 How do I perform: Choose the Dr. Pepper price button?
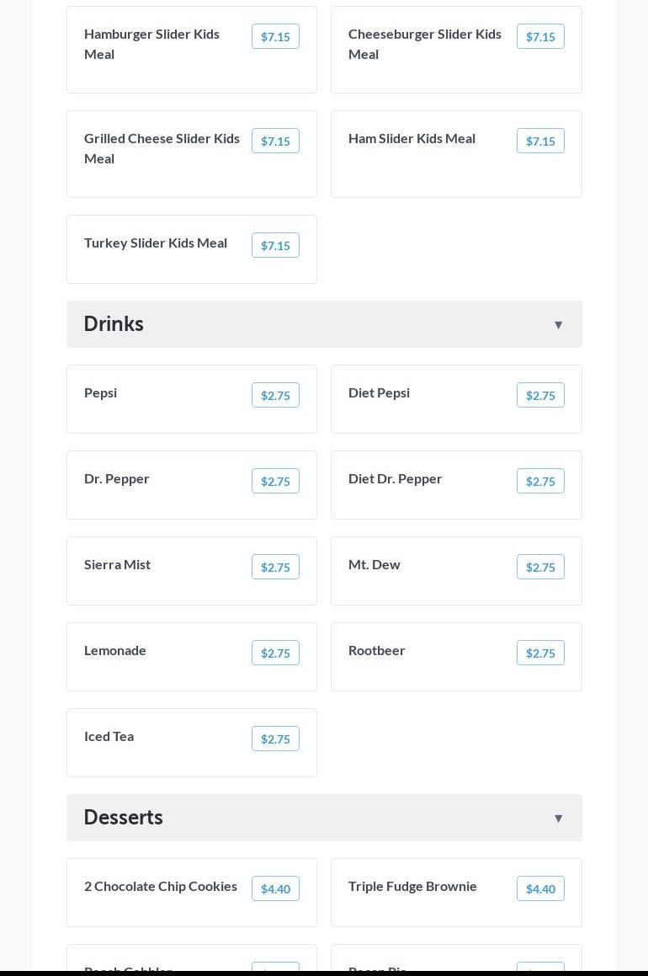(x=275, y=481)
